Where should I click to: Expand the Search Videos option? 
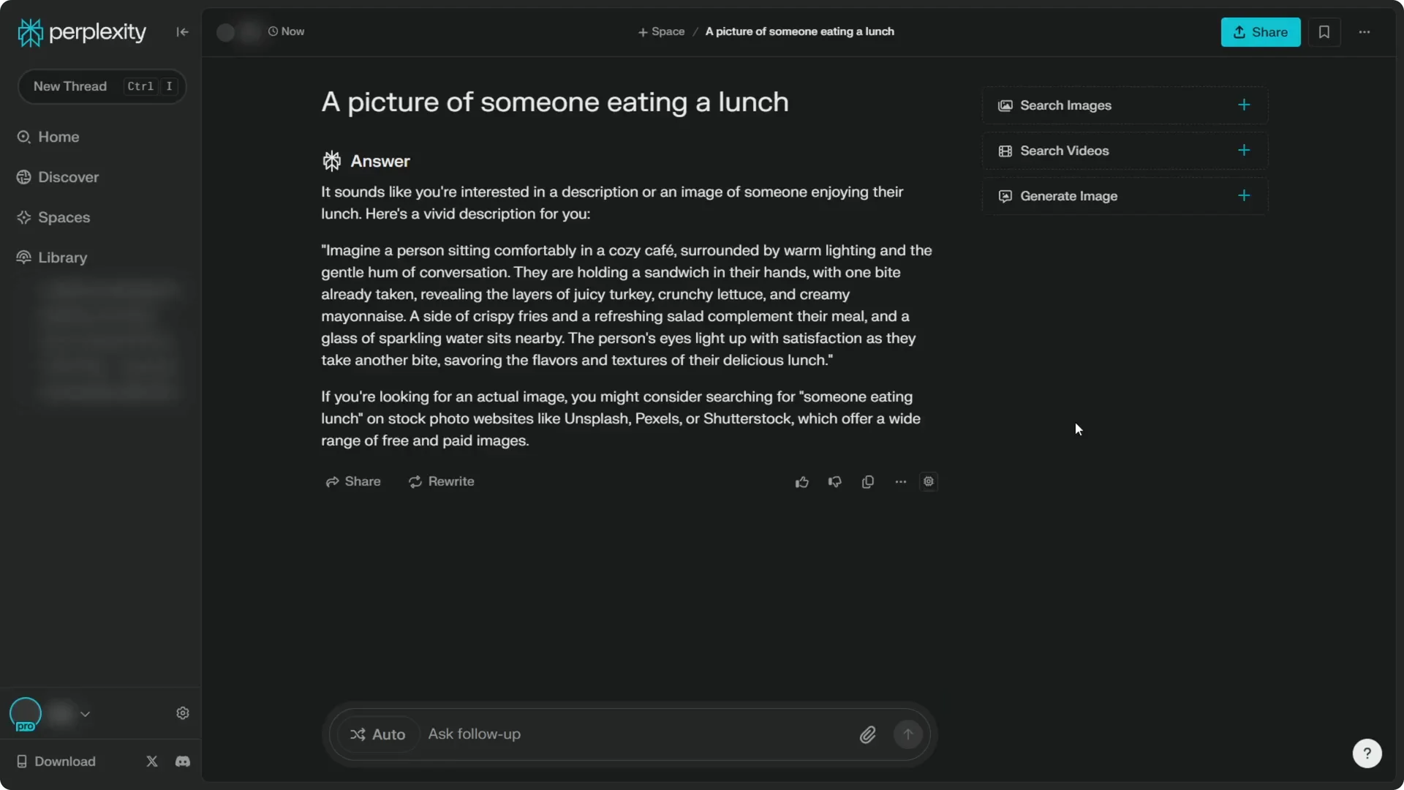1244,151
